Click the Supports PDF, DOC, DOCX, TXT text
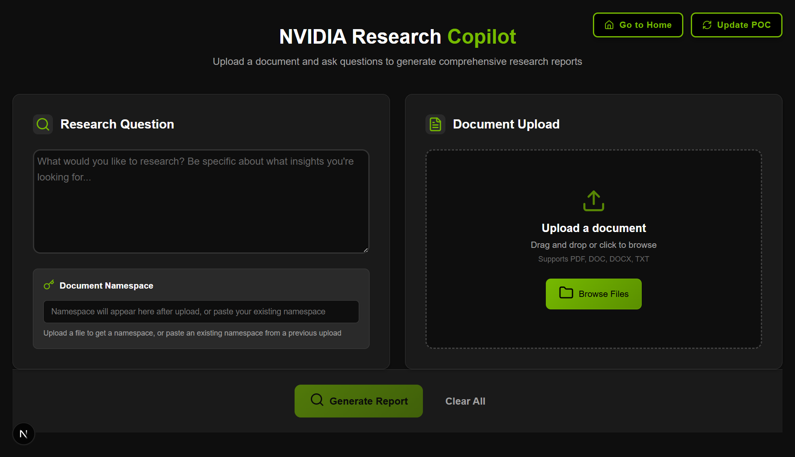Screen dimensions: 795x457 pos(593,259)
